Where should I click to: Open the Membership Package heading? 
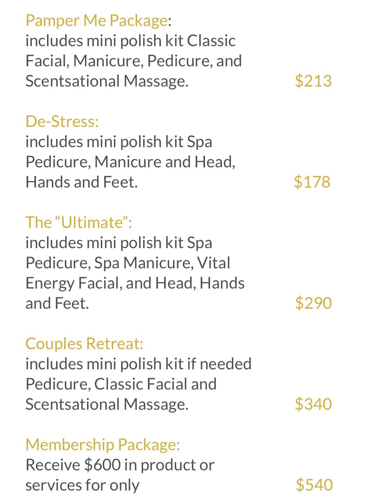tap(103, 445)
